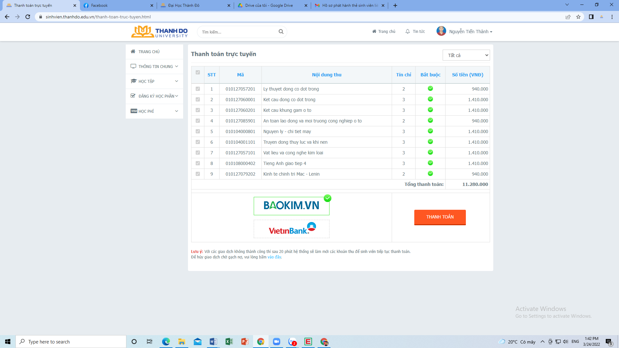Click the user avatar picture
The width and height of the screenshot is (619, 348).
(x=441, y=31)
